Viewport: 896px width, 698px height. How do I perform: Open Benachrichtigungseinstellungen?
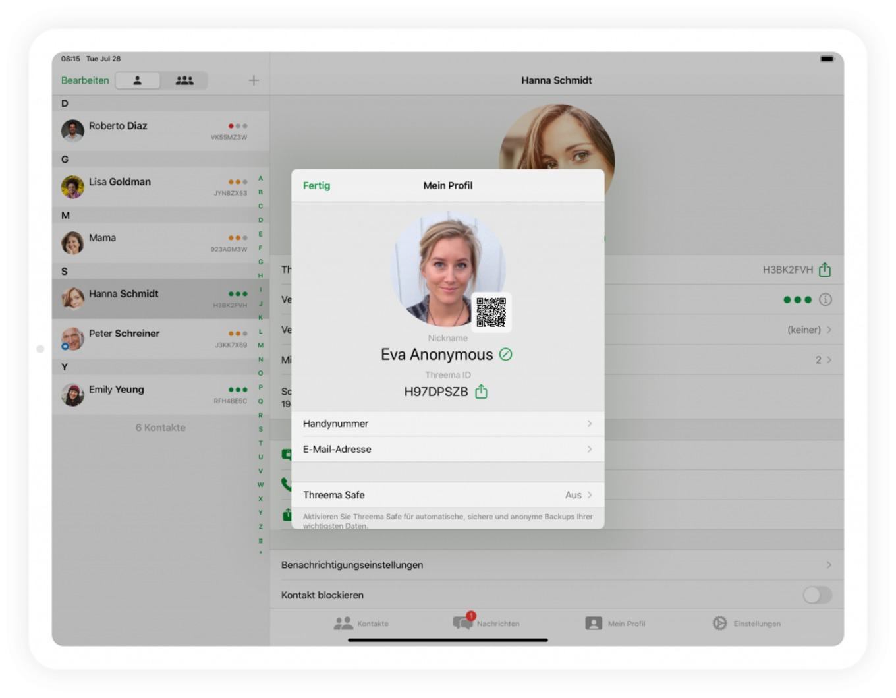[557, 565]
